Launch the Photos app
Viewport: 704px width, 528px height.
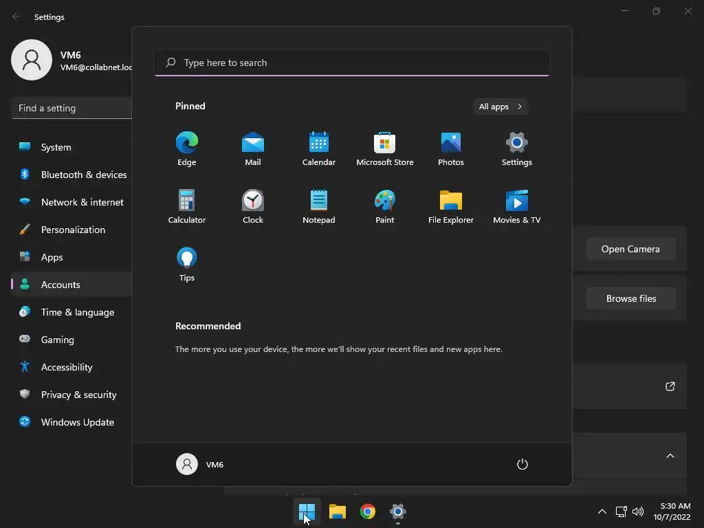pos(451,149)
